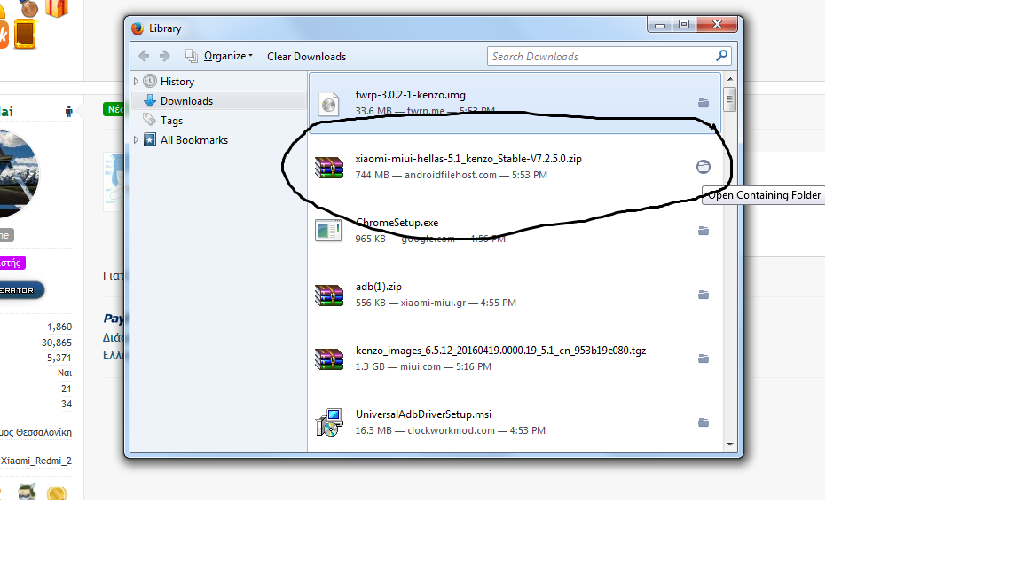
Task: Click the Downloads sidebar arrow icon
Action: 150,100
